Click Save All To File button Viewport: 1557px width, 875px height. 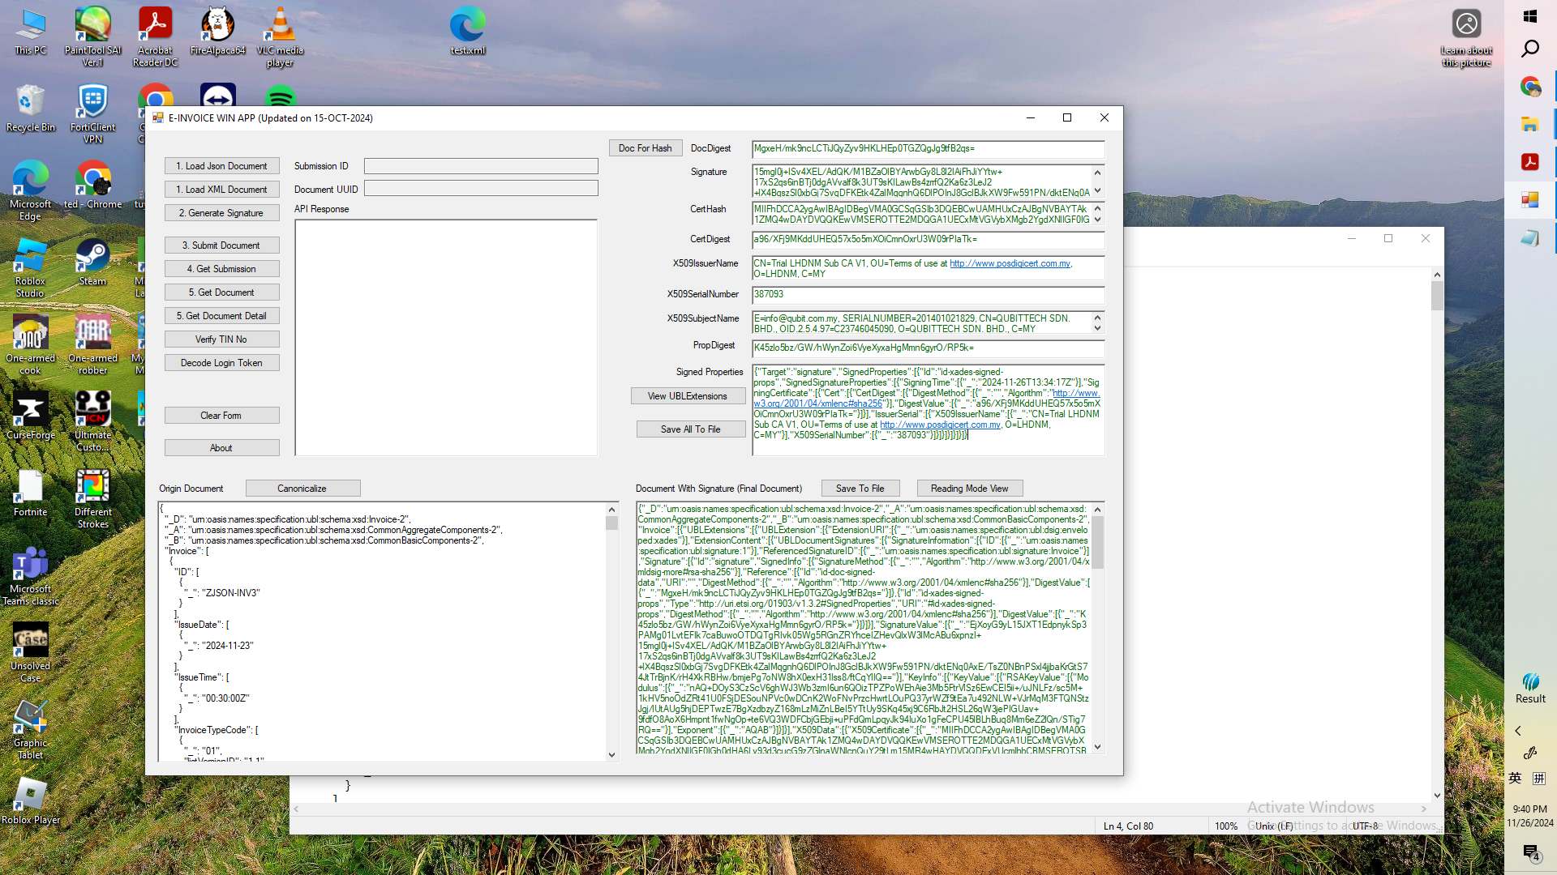[x=690, y=429]
